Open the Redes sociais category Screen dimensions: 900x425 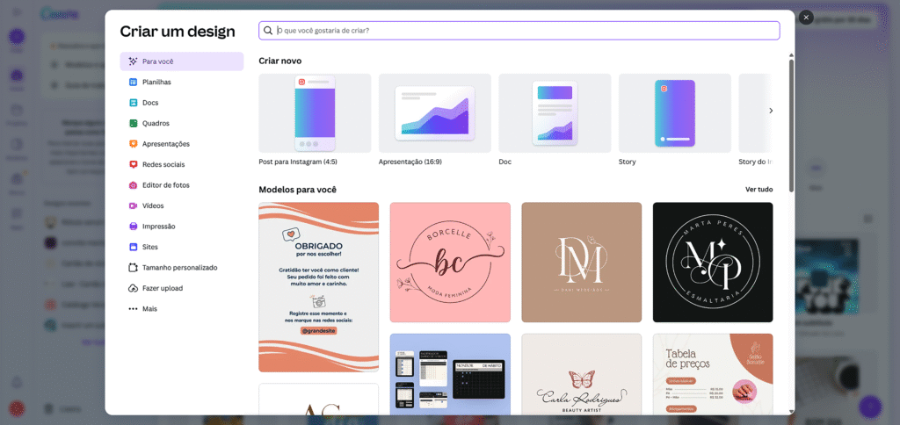coord(181,164)
